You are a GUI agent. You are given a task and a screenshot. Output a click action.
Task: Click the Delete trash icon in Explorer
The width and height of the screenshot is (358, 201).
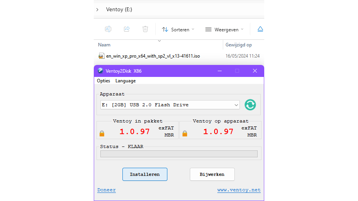tap(145, 29)
